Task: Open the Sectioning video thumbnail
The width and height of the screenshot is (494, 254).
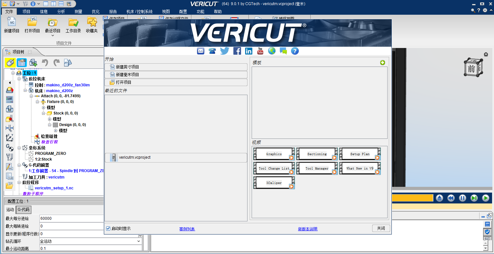Action: (x=317, y=154)
